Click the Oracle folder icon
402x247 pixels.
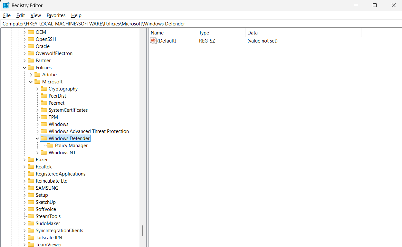tap(31, 46)
